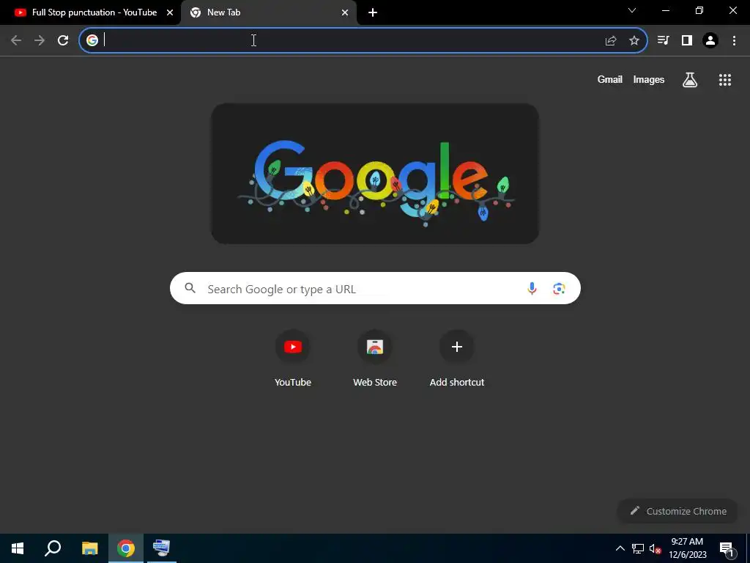Open the Chrome side panel
This screenshot has height=563, width=750.
click(x=687, y=40)
